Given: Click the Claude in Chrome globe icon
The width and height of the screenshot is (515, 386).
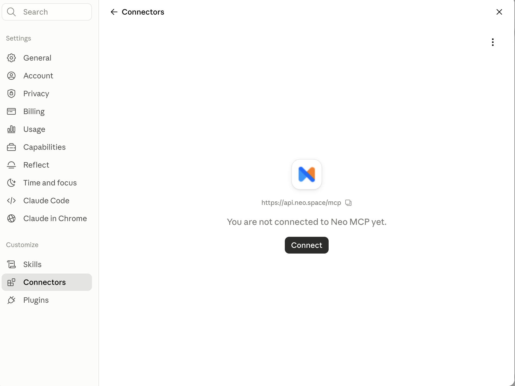Looking at the screenshot, I should click(x=11, y=218).
